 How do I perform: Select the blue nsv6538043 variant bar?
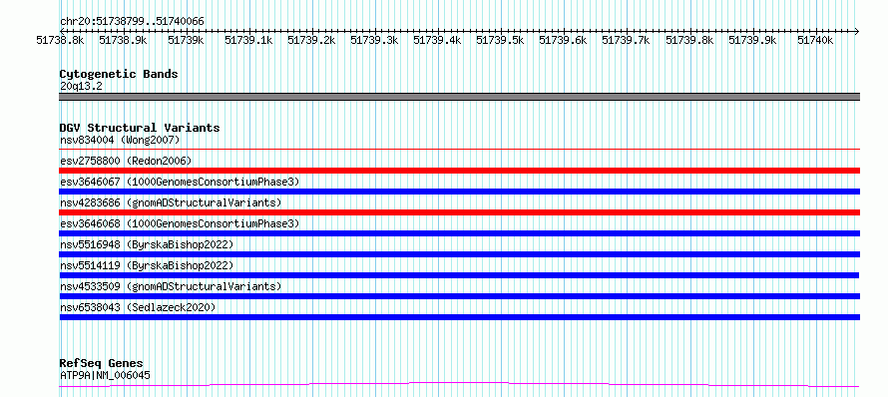(459, 317)
